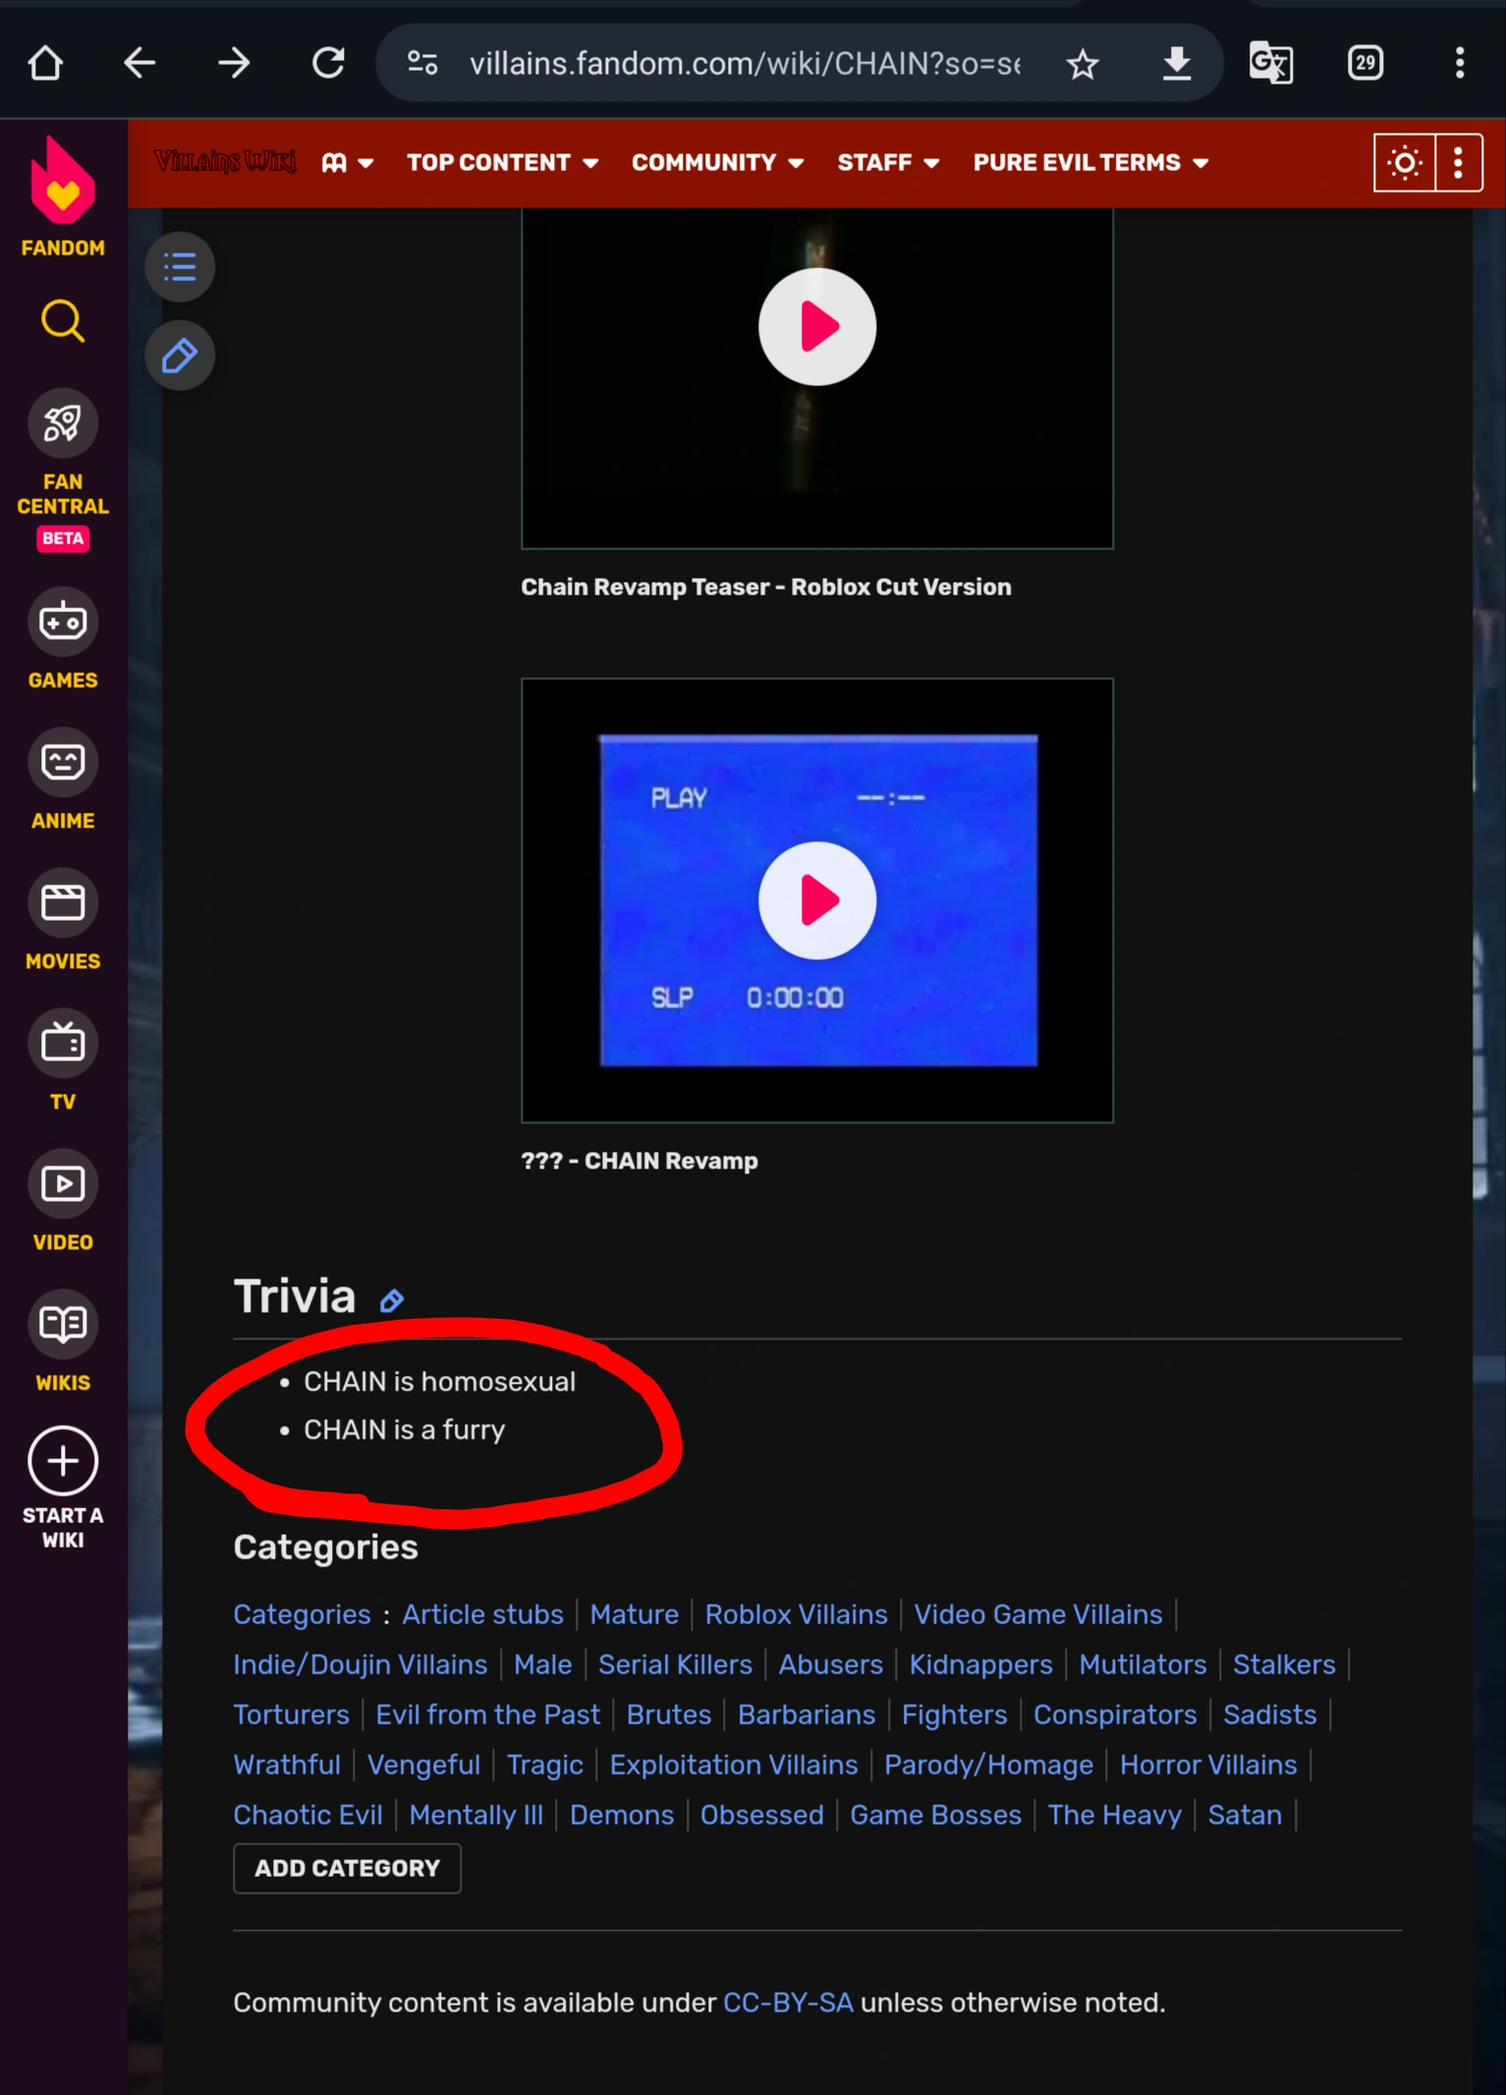Open Game Bosses category

[x=935, y=1815]
